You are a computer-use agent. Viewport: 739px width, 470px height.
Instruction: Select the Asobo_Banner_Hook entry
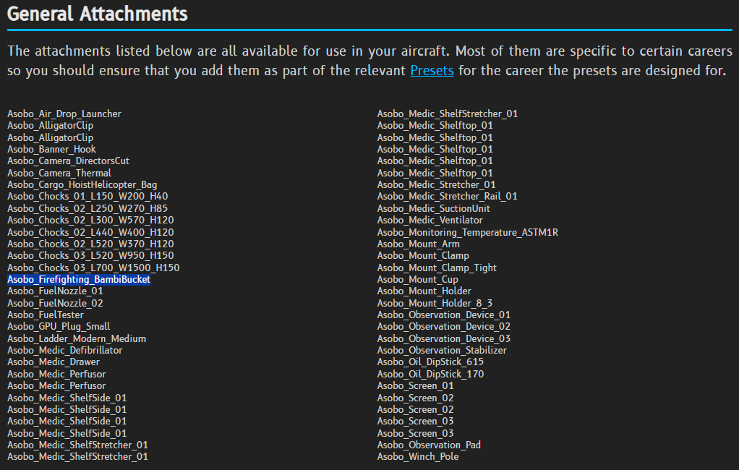[51, 150]
